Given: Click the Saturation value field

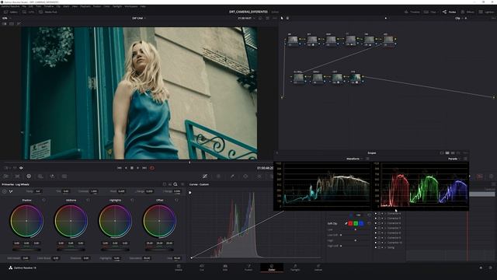Looking at the screenshot, I should tap(147, 258).
